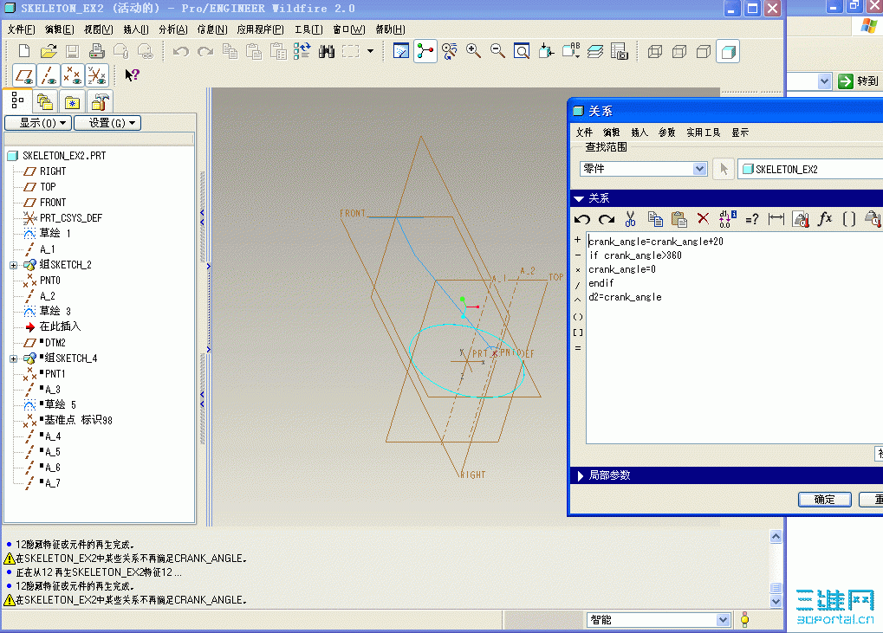Image resolution: width=883 pixels, height=633 pixels.
Task: Switch to the favorites tab
Action: pos(72,102)
